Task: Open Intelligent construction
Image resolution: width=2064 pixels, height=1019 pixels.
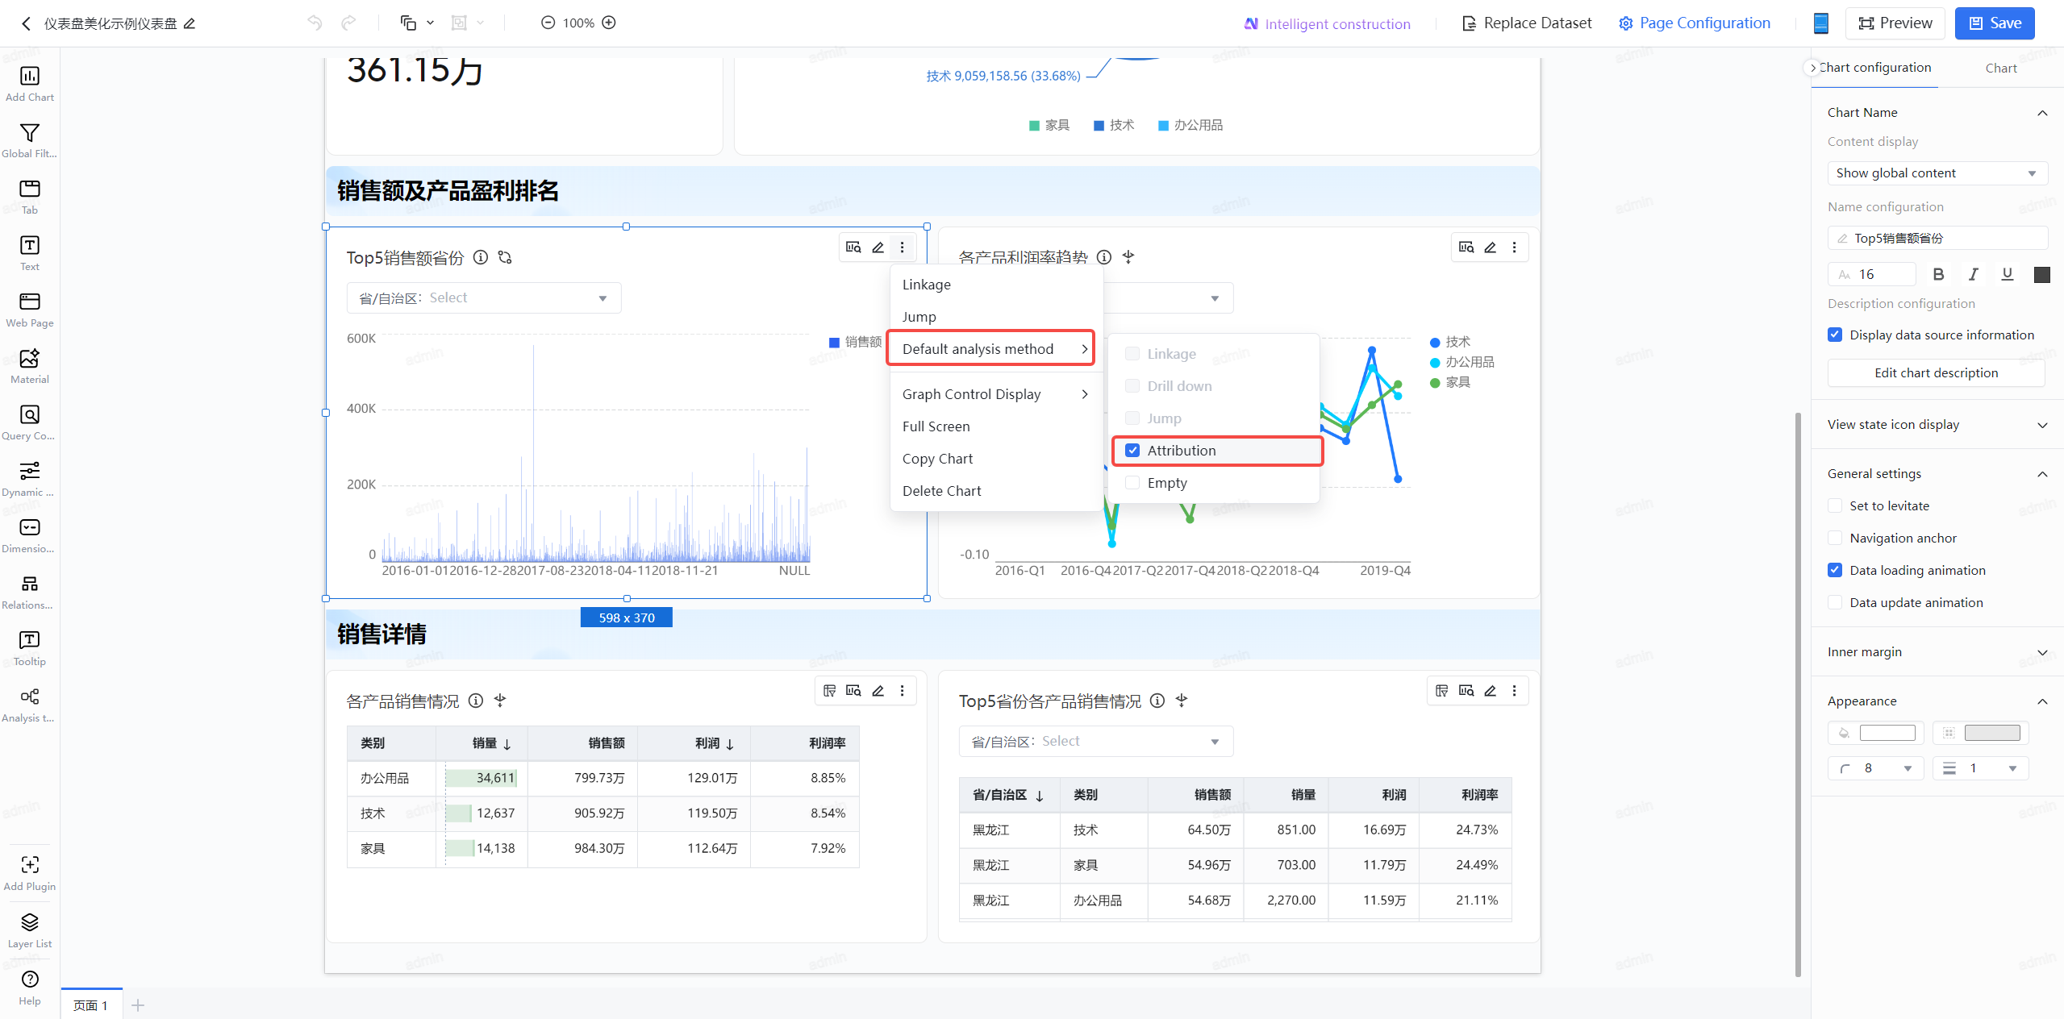Action: click(1327, 24)
